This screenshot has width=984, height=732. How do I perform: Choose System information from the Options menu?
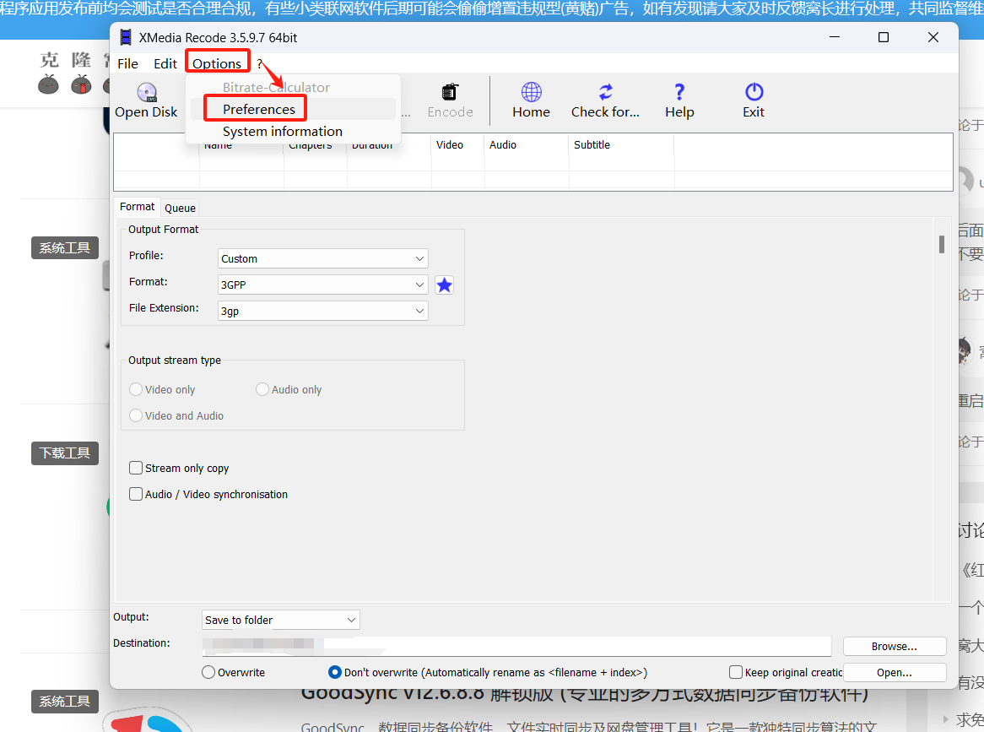tap(283, 131)
